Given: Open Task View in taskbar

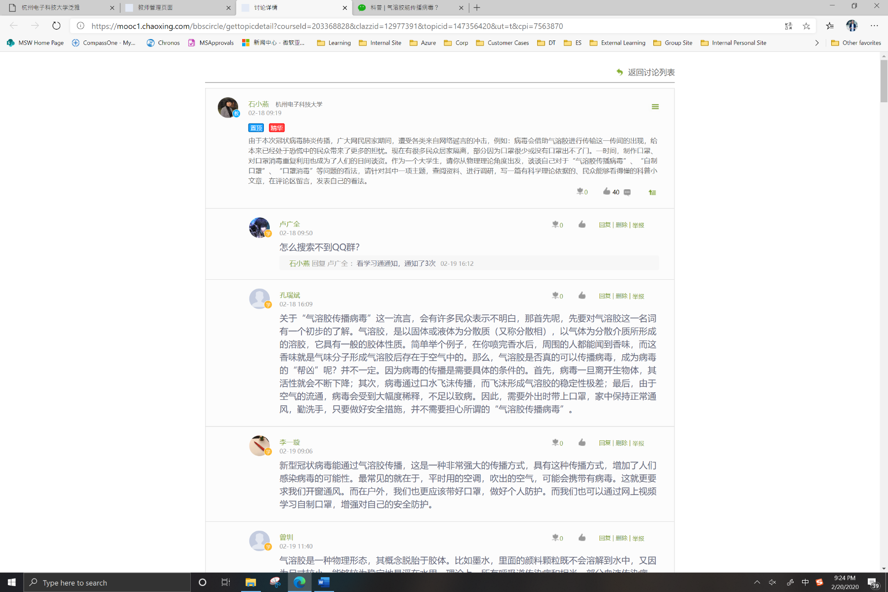Looking at the screenshot, I should (x=226, y=582).
